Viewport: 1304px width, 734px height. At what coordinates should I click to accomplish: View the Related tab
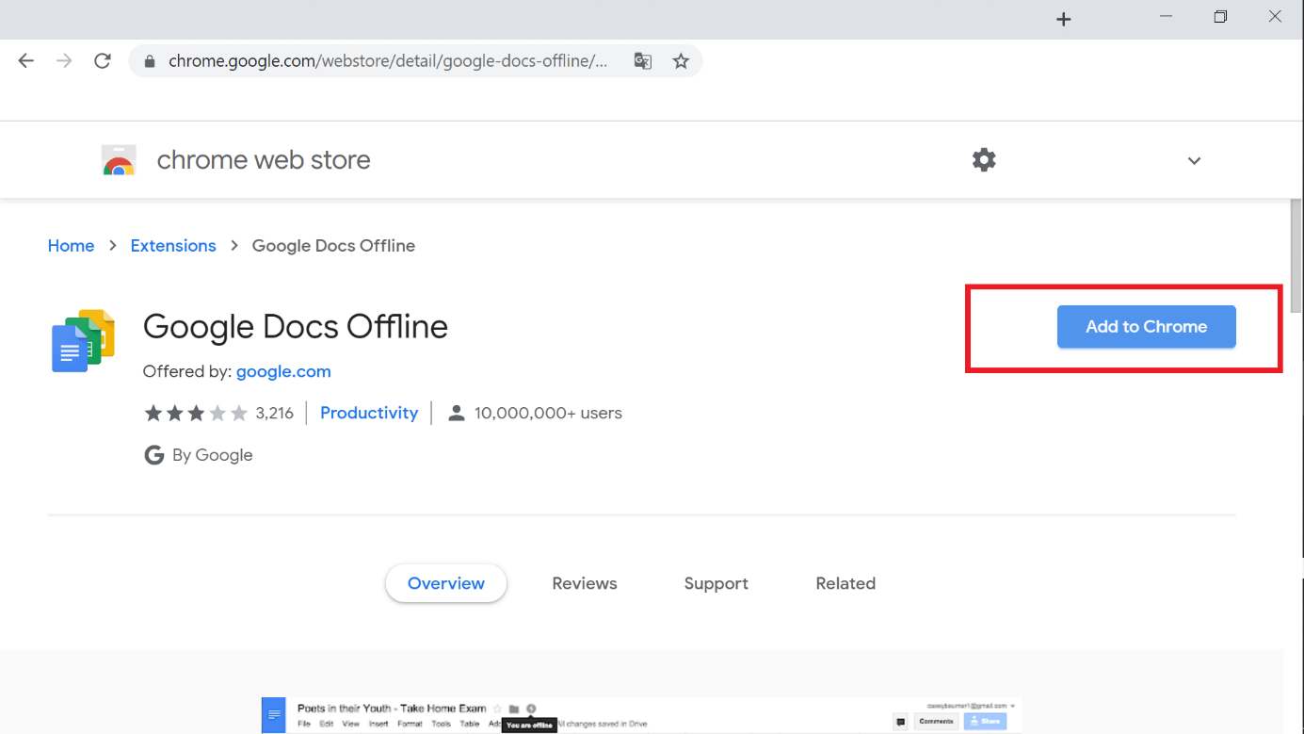tap(845, 583)
